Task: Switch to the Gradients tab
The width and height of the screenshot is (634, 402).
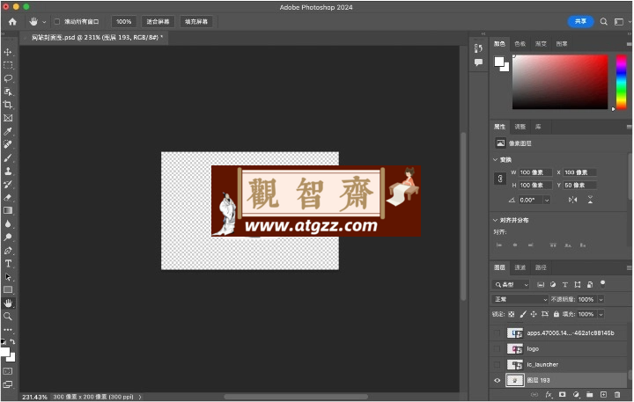Action: (541, 44)
